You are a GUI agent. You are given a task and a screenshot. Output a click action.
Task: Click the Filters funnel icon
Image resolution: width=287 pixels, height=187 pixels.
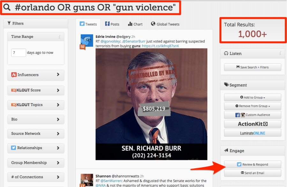coord(9,23)
